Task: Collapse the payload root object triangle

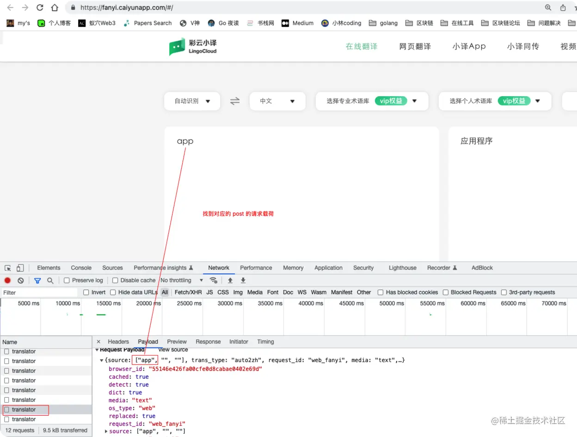Action: pos(102,360)
